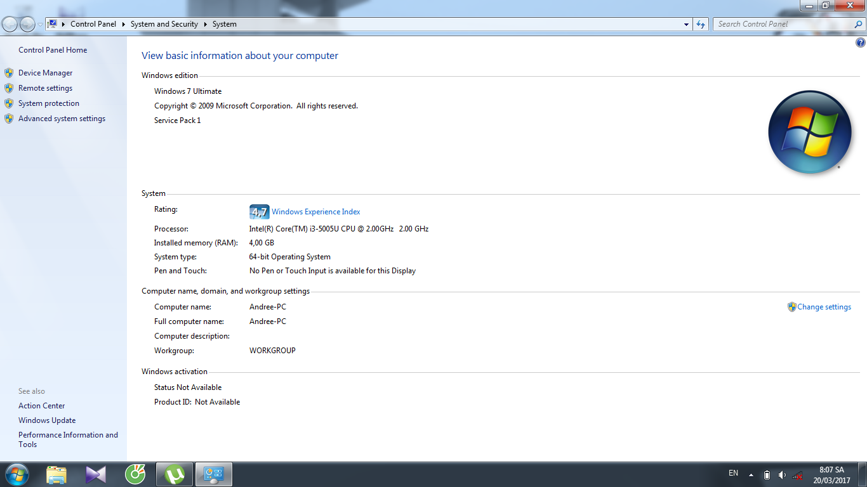Screen dimensions: 867x487
Task: Click the volume speaker tray icon
Action: click(782, 475)
